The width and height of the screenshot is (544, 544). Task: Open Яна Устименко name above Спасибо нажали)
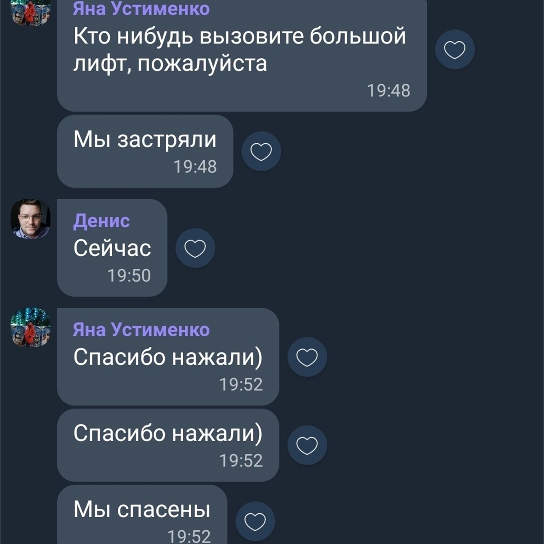141,329
